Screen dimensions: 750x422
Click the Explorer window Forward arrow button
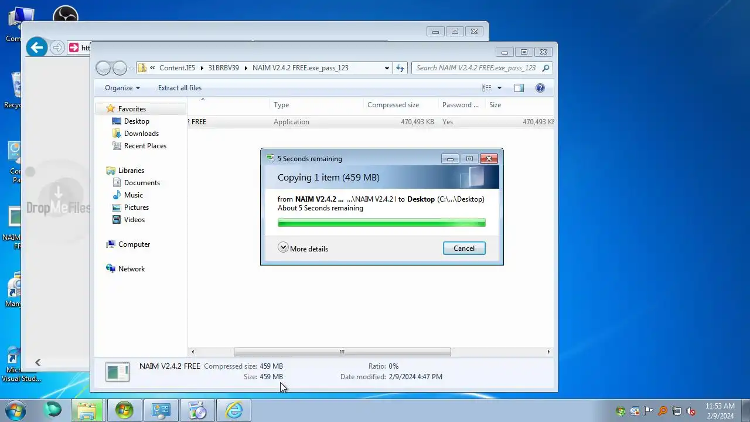[120, 68]
